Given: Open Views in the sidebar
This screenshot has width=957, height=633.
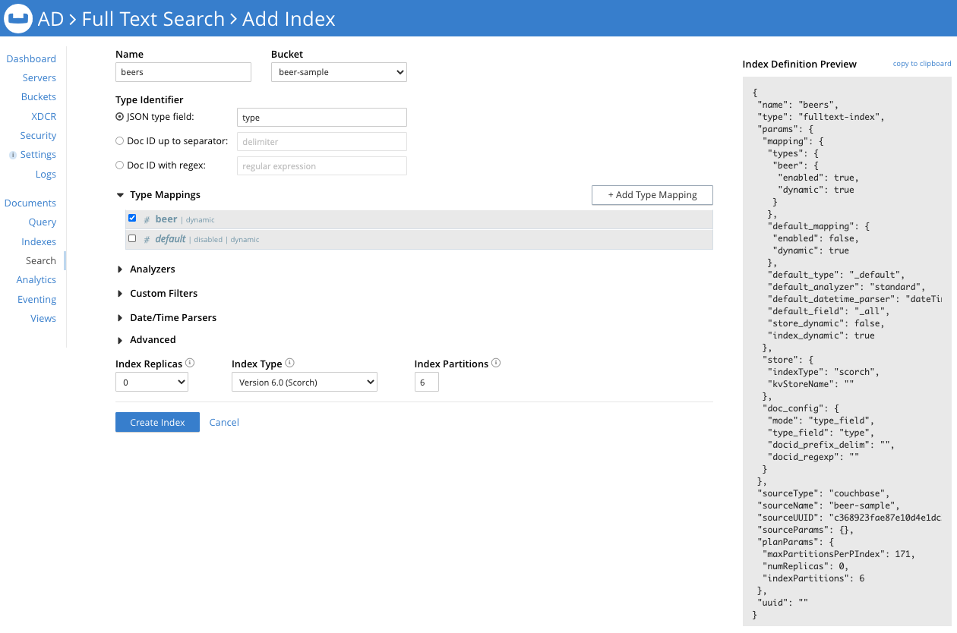Looking at the screenshot, I should pos(43,318).
